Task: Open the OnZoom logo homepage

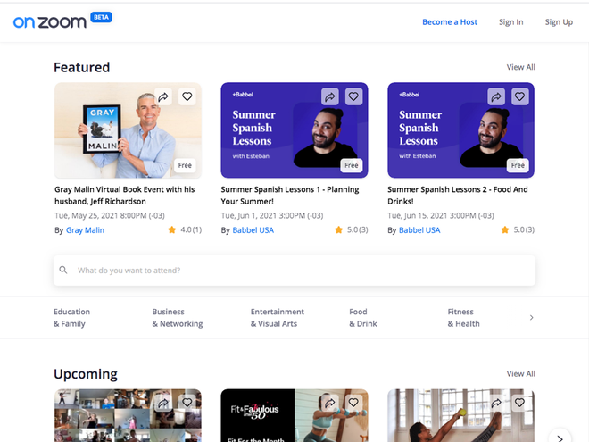Action: pos(50,22)
